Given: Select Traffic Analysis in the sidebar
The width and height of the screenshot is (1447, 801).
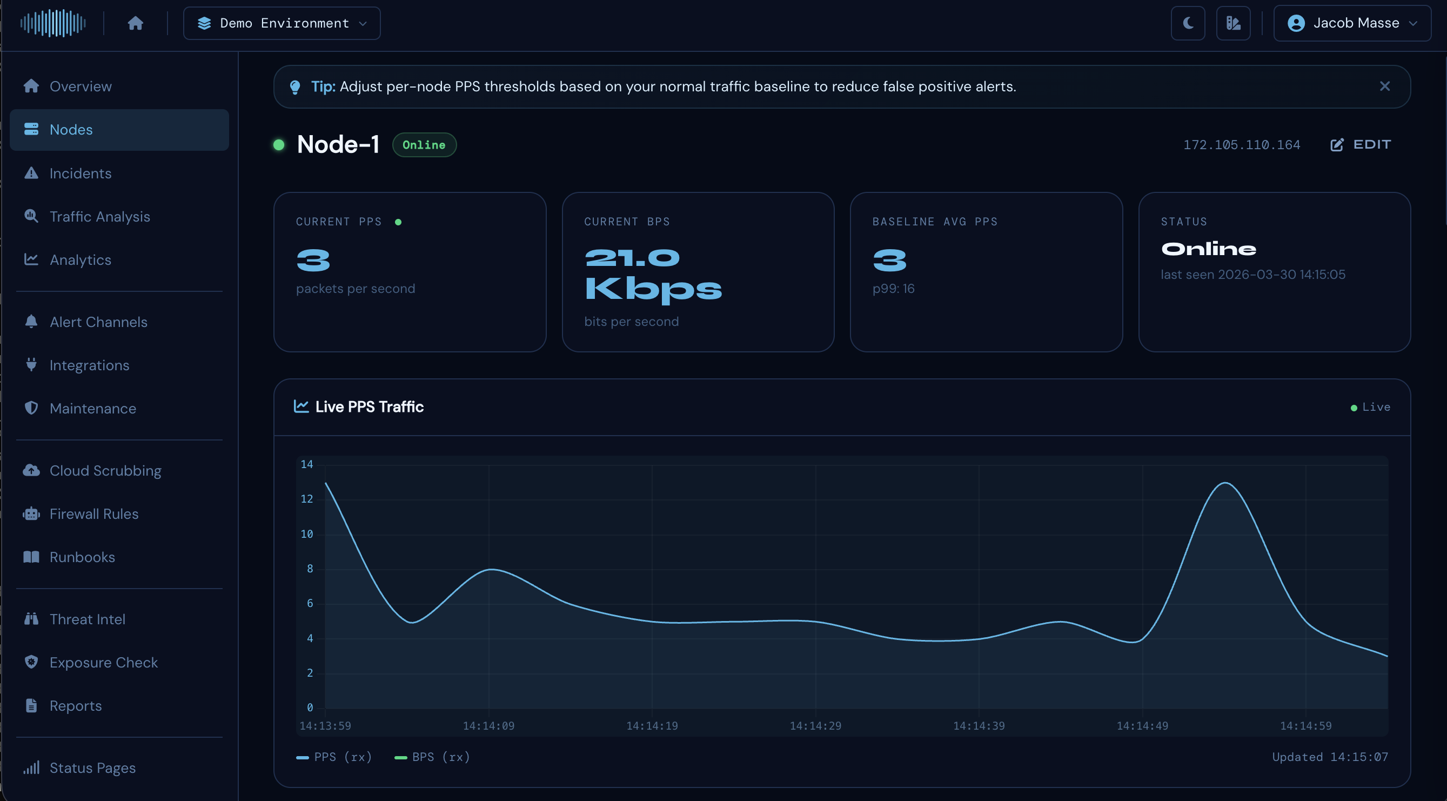Looking at the screenshot, I should tap(99, 216).
